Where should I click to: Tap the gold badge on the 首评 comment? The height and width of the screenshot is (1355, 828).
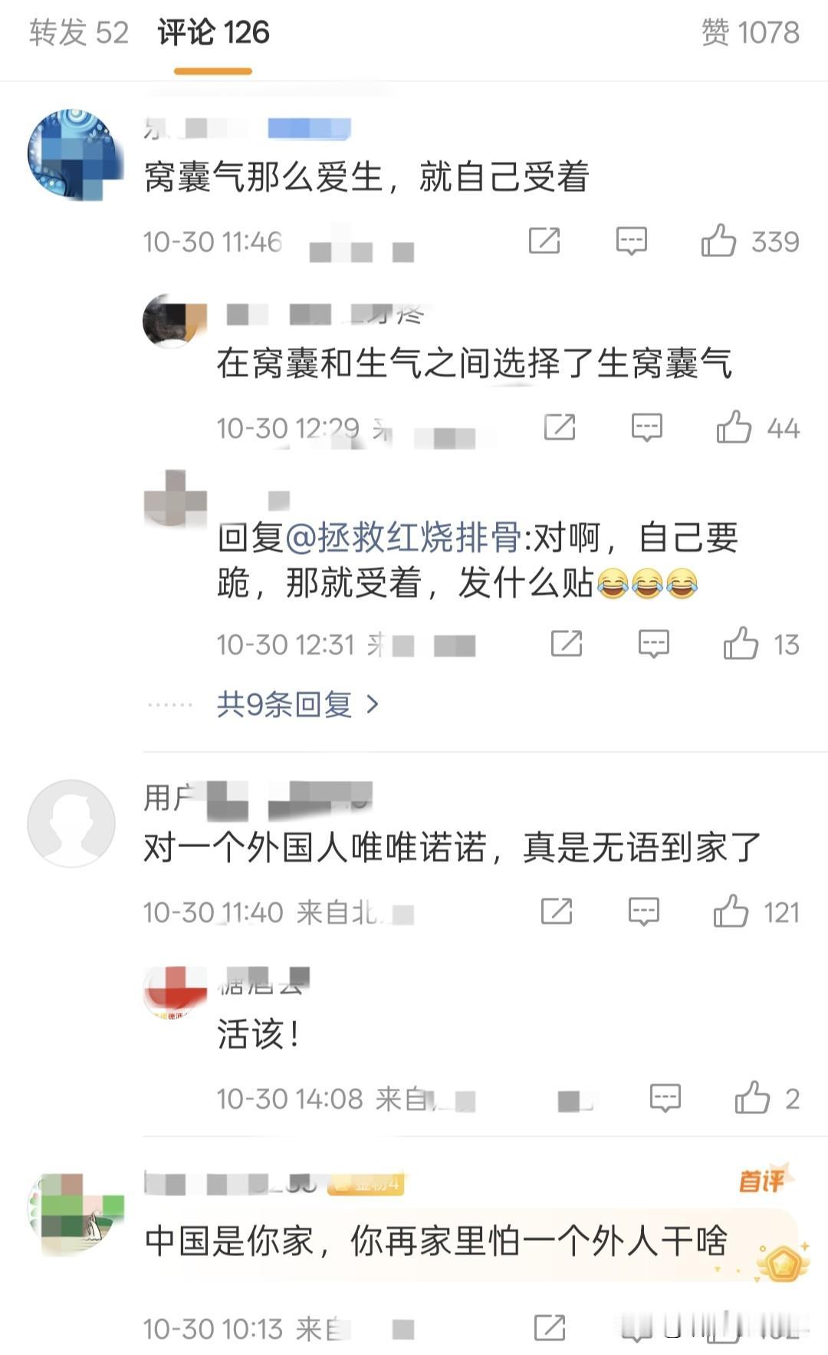(782, 1264)
